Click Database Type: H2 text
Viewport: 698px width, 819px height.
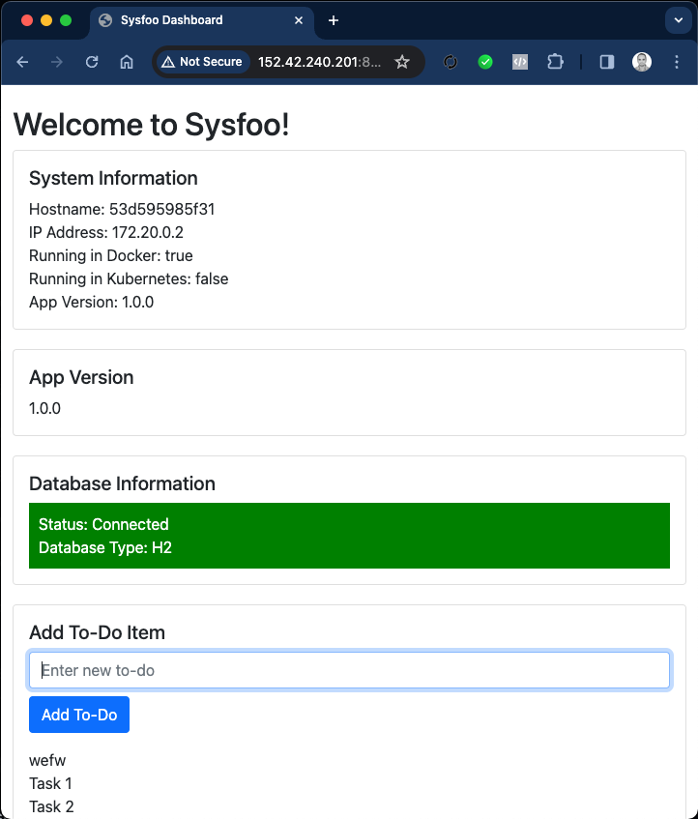pos(105,547)
